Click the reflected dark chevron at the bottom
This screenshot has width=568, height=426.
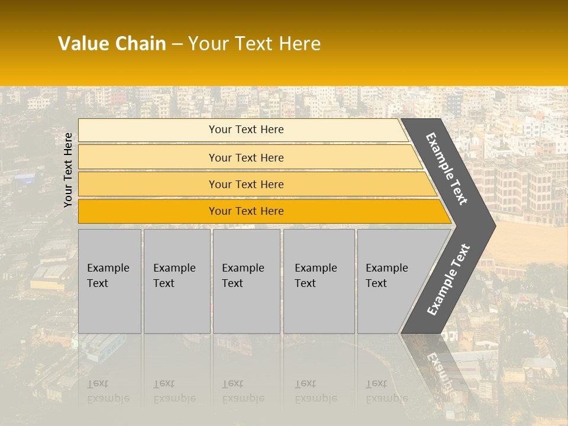[441, 372]
